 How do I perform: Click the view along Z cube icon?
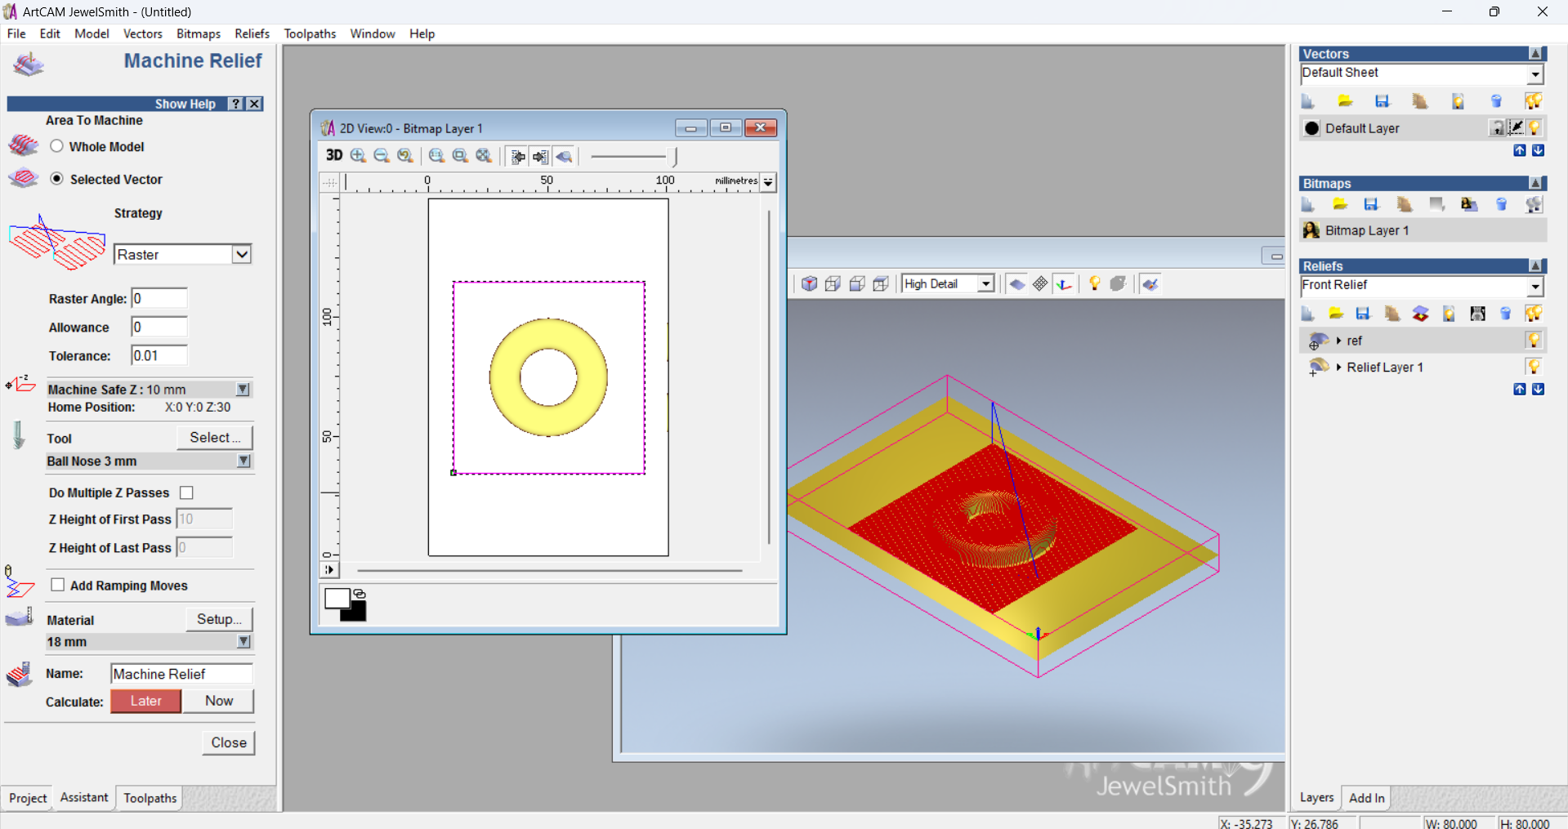[881, 283]
